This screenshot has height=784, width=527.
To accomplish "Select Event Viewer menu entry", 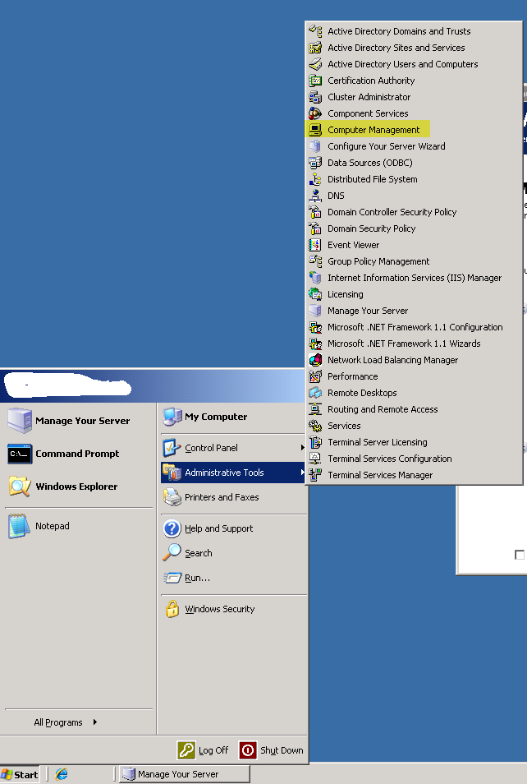I will click(354, 245).
